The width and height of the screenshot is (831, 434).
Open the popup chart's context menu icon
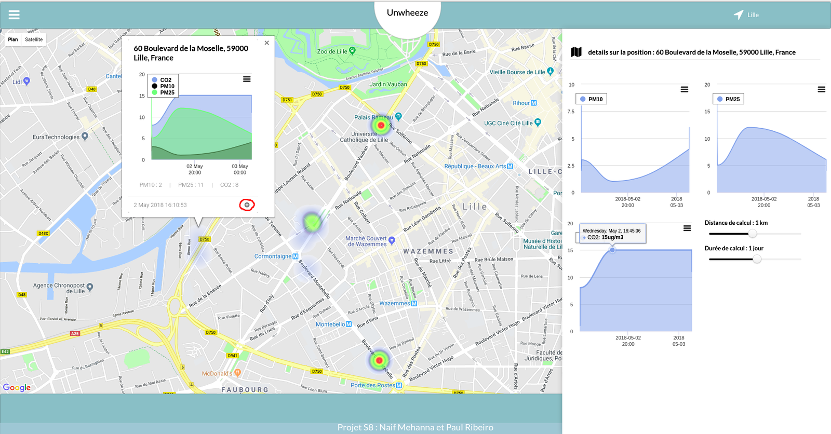click(x=247, y=79)
